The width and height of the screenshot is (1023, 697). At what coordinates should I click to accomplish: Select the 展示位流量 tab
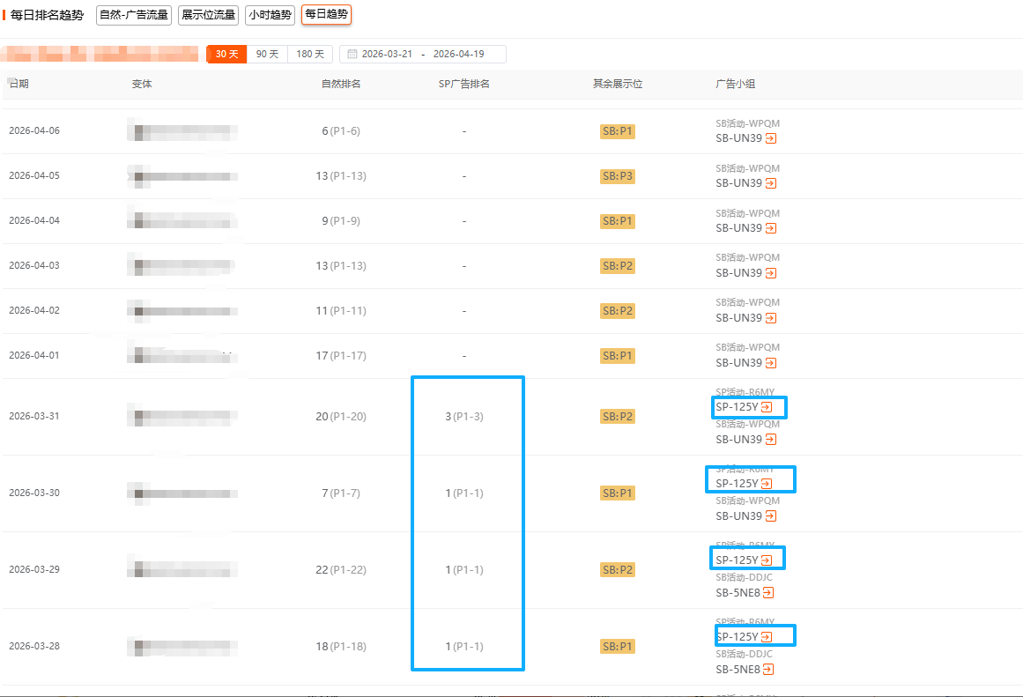click(x=208, y=15)
